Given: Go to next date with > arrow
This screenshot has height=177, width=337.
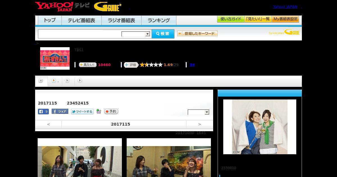Looking at the screenshot, I should 200,124.
